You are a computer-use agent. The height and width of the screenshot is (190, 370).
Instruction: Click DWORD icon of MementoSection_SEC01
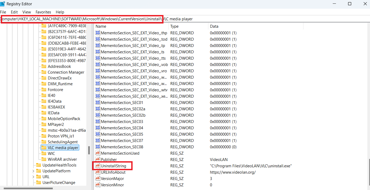tap(98, 103)
